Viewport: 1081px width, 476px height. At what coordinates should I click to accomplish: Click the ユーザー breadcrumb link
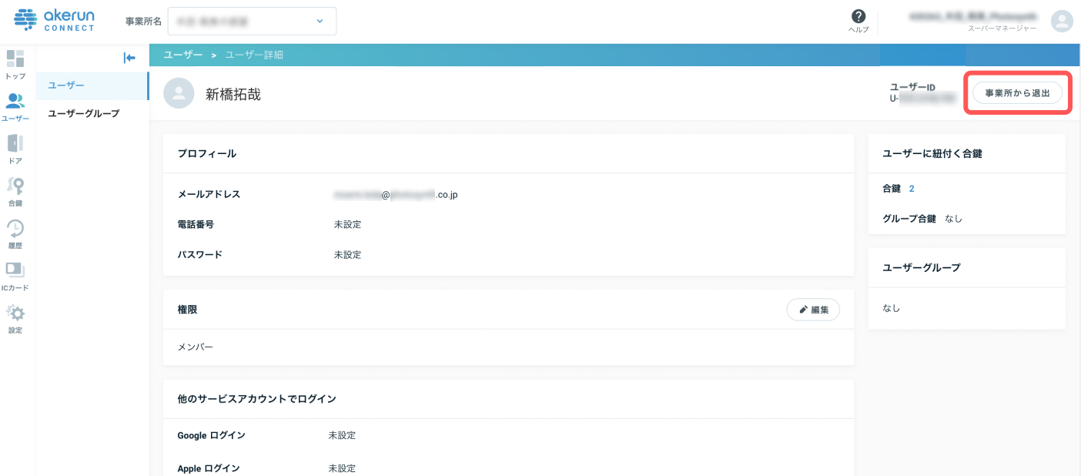click(x=183, y=55)
